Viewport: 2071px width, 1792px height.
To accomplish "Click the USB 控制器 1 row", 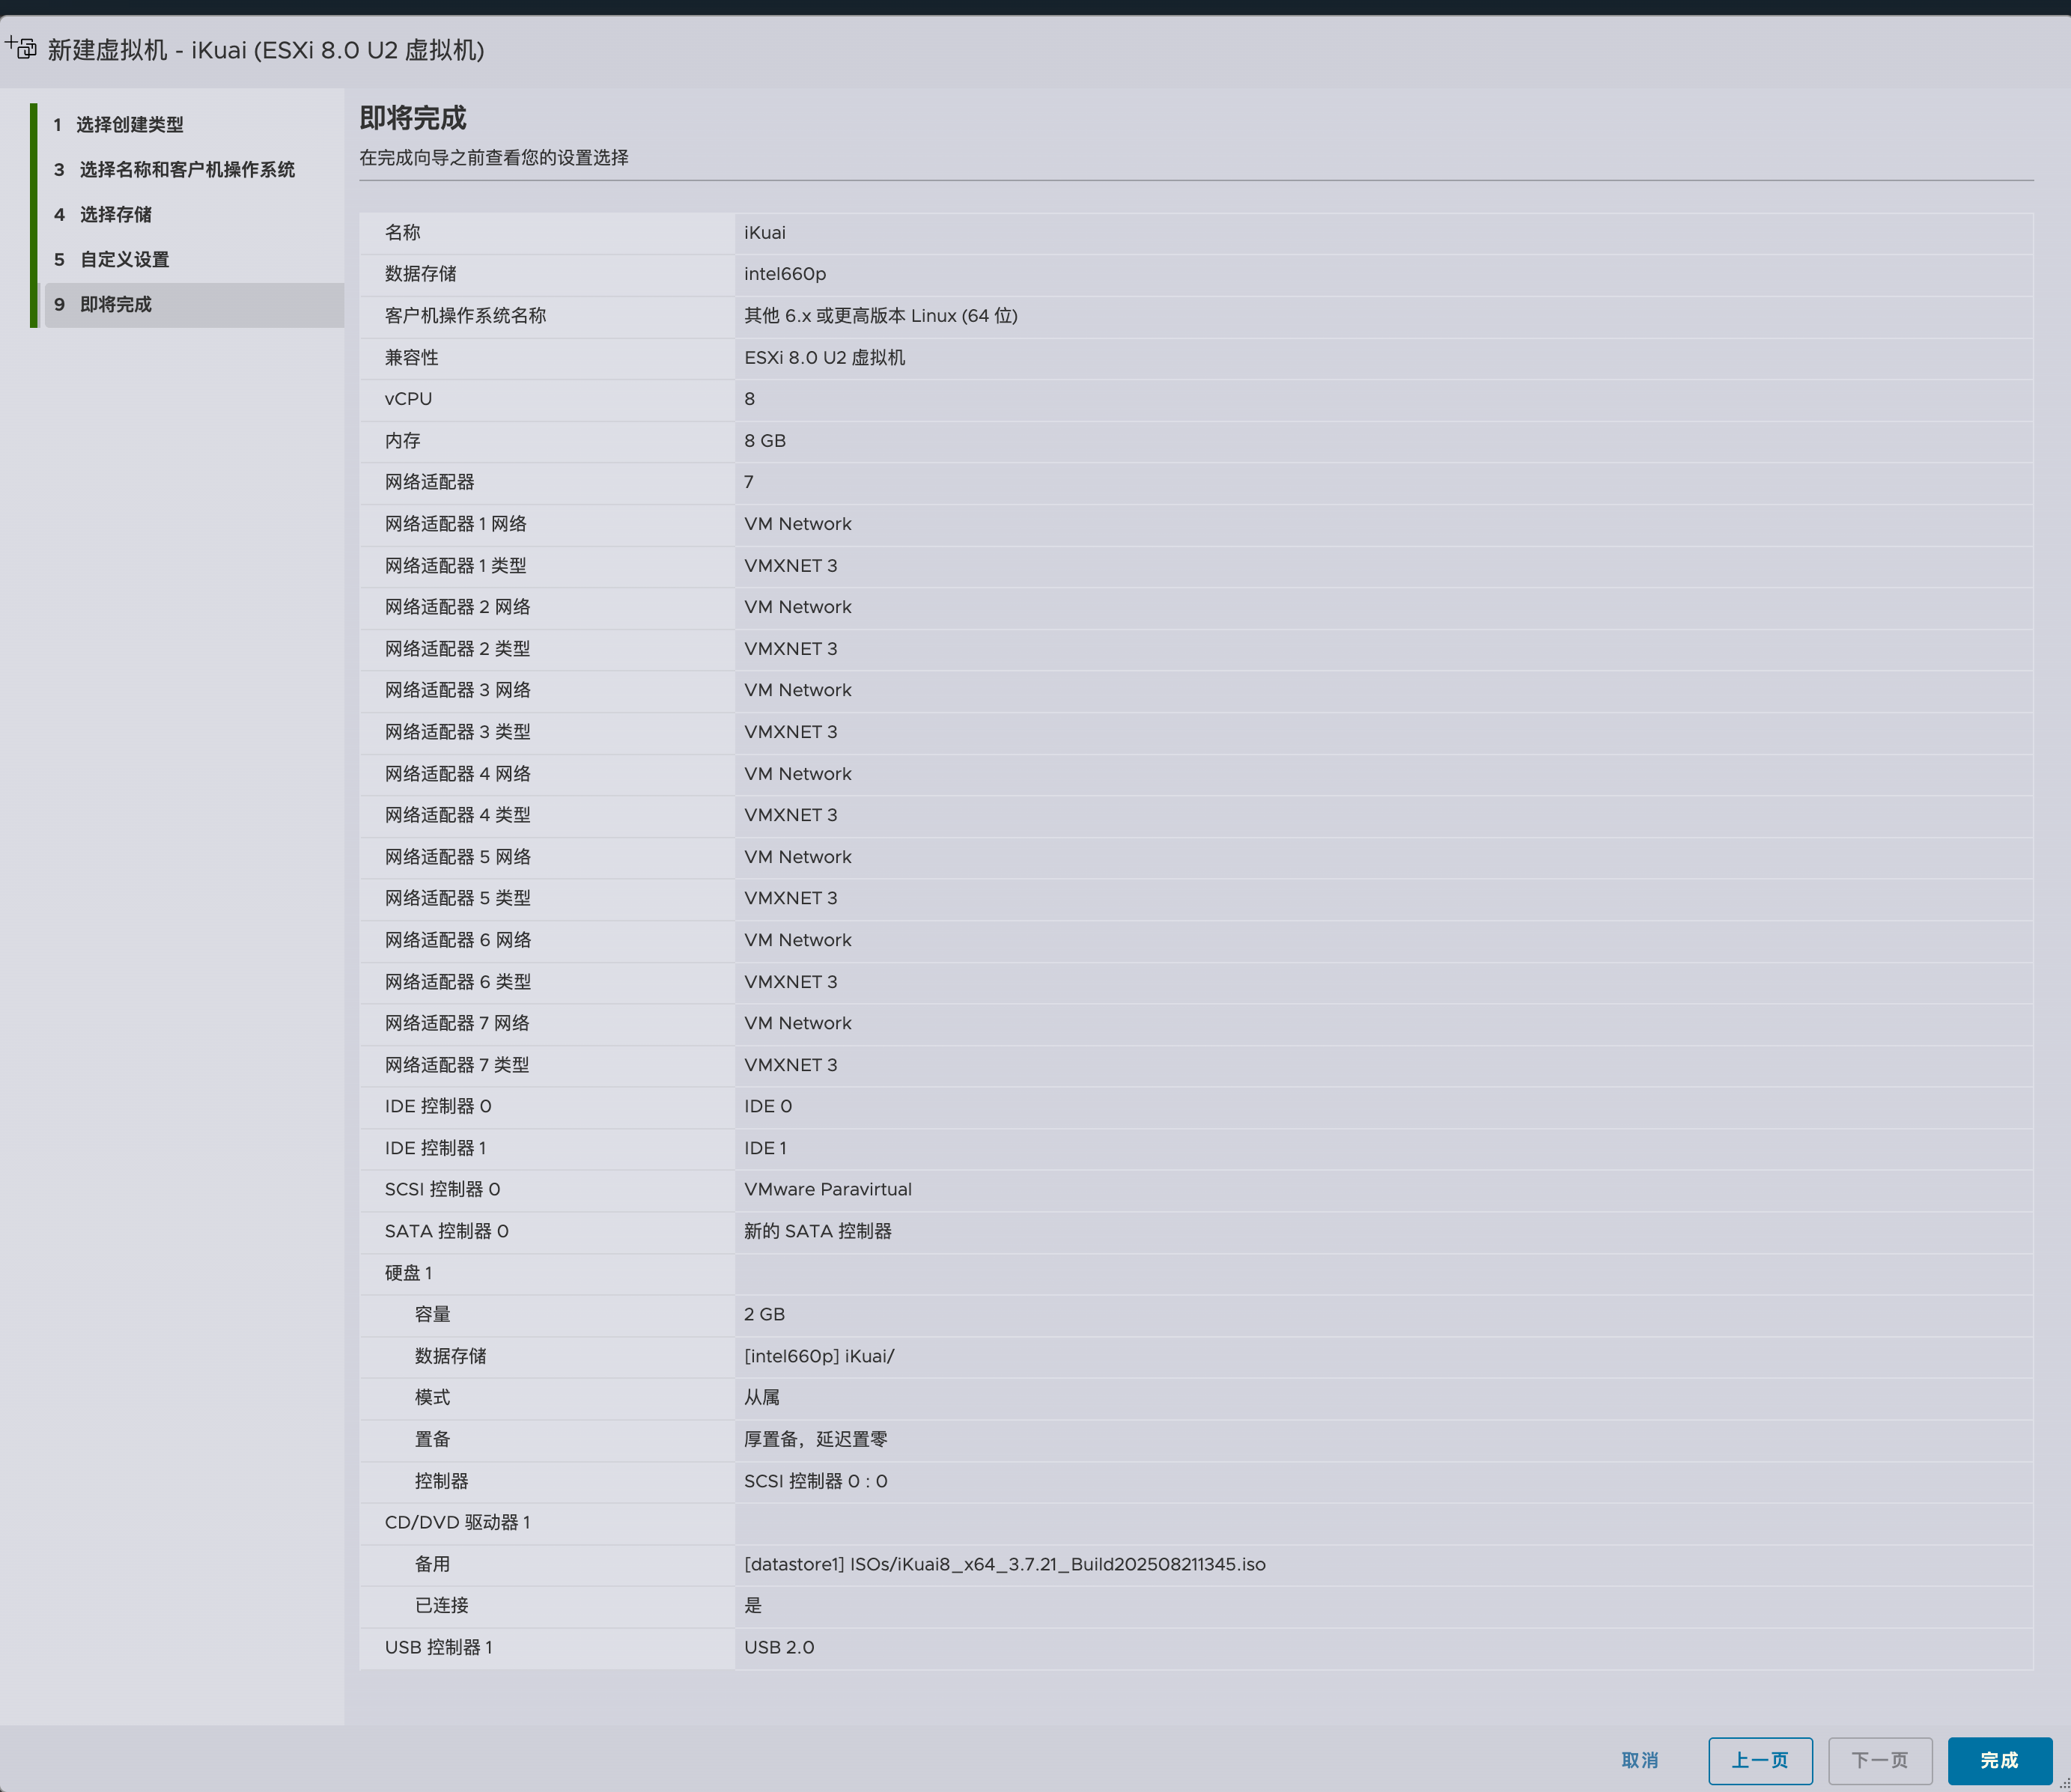I will click(438, 1647).
